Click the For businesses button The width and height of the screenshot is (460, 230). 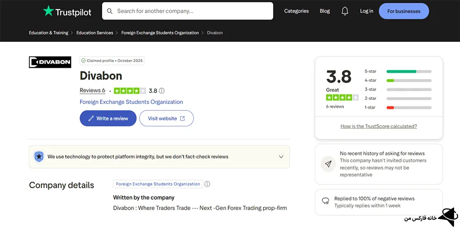click(404, 11)
